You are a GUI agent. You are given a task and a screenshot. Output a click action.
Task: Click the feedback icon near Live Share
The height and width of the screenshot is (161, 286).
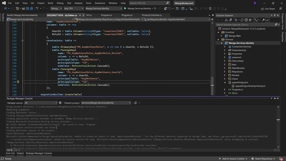281,8
